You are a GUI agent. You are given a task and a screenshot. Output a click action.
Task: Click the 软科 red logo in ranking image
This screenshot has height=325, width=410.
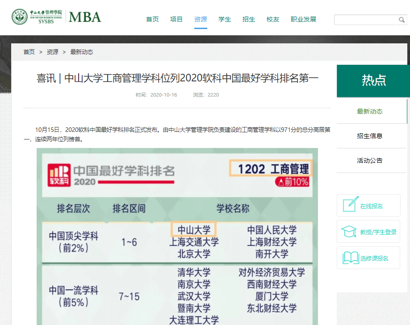(x=59, y=175)
